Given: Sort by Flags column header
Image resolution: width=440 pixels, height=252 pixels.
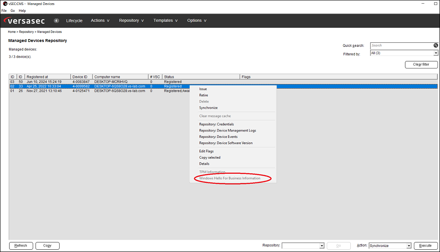Looking at the screenshot, I should tap(339, 76).
